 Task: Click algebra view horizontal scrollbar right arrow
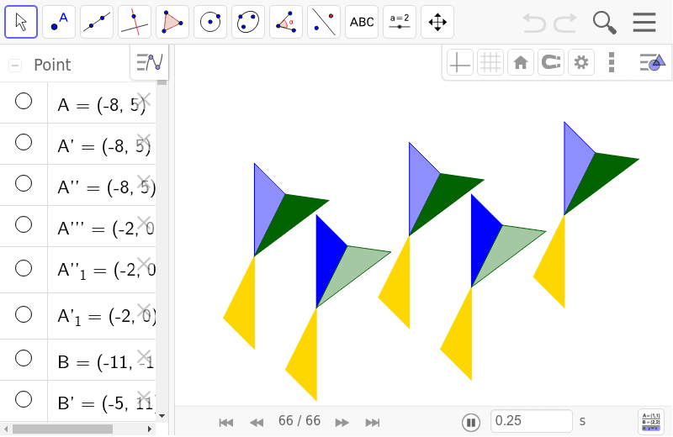pyautogui.click(x=150, y=429)
